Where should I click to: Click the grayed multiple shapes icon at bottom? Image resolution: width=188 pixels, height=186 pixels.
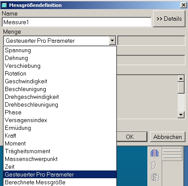point(155,177)
